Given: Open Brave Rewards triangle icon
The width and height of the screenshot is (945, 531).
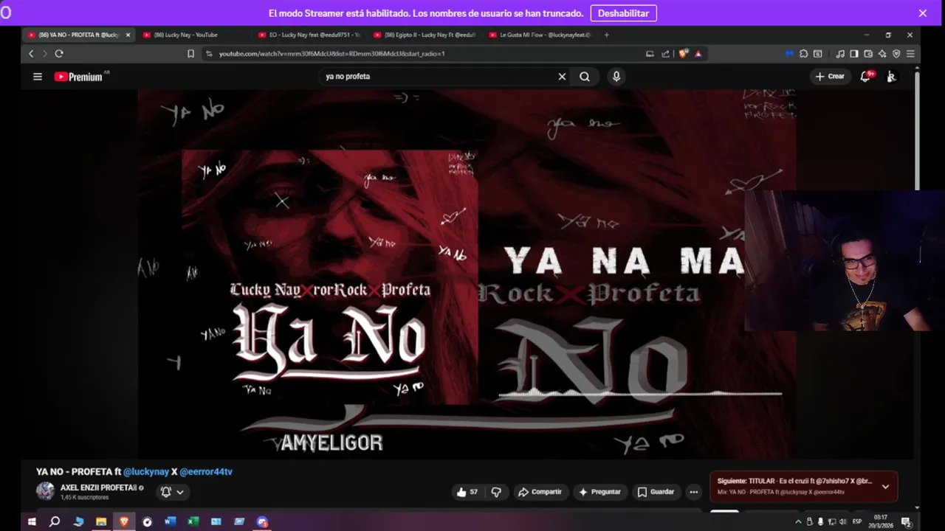Looking at the screenshot, I should point(698,53).
